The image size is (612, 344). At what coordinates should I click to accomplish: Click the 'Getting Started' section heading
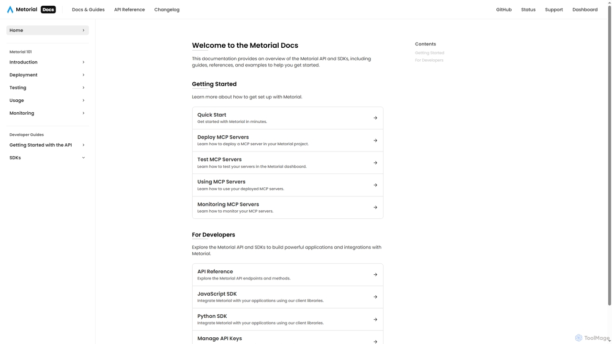214,84
